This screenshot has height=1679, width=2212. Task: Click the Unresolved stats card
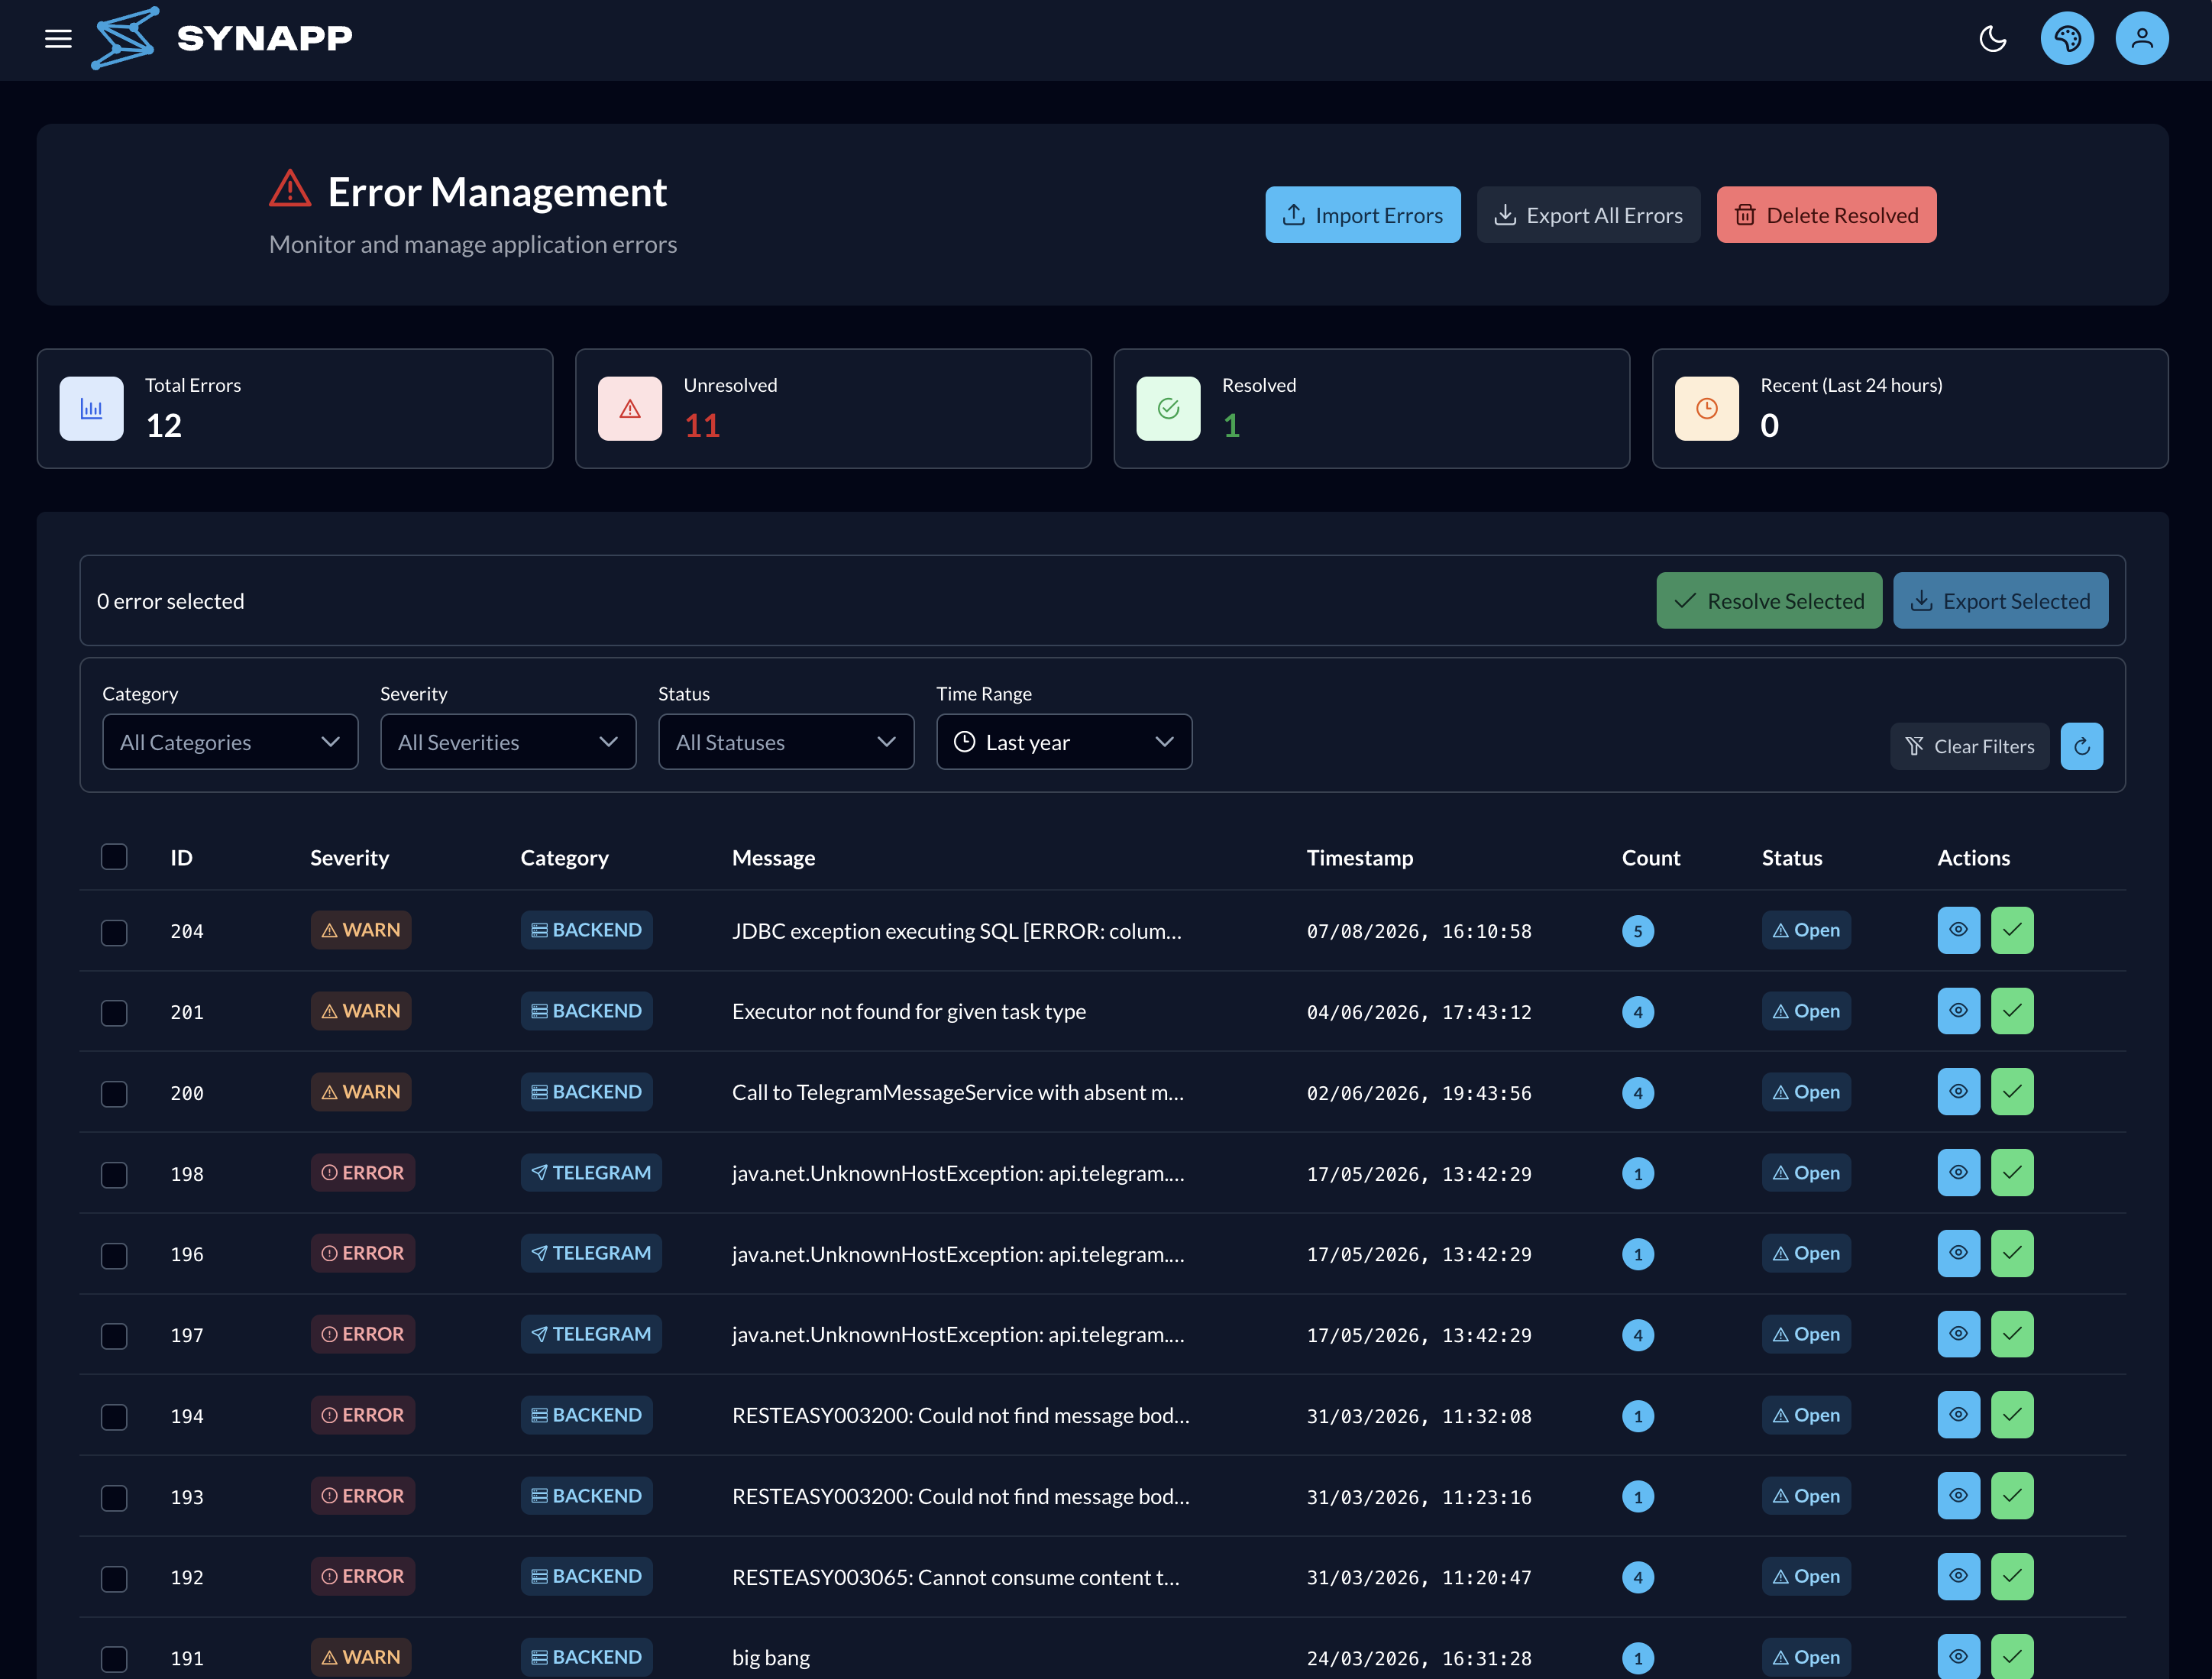[833, 409]
